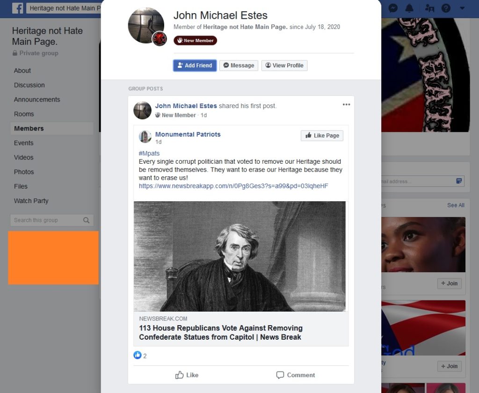
Task: Open the friend requests icon
Action: click(x=429, y=8)
